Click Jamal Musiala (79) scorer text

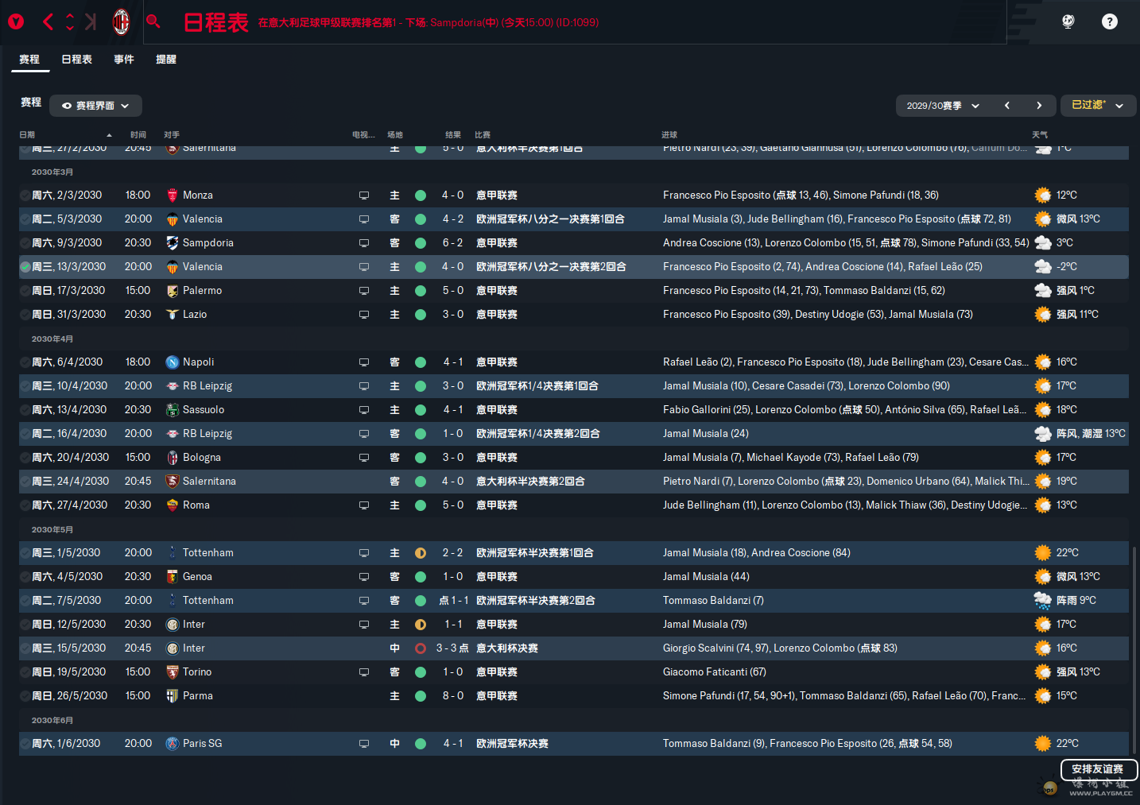tap(705, 625)
